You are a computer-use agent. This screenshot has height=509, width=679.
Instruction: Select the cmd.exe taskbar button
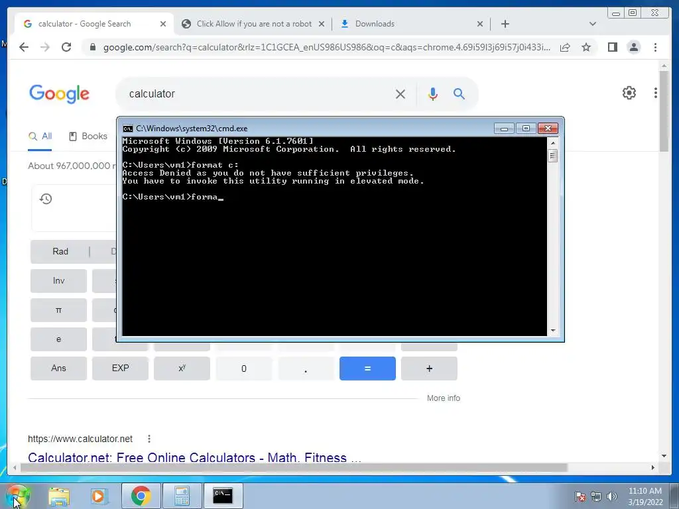coord(223,496)
